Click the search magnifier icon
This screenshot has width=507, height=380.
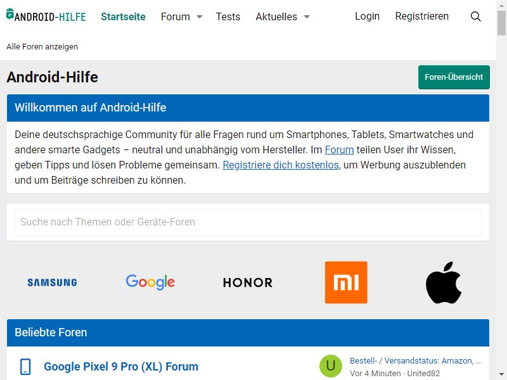pos(475,16)
